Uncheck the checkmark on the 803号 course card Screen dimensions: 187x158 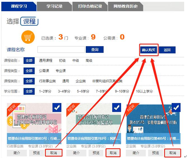pyautogui.click(x=57, y=107)
